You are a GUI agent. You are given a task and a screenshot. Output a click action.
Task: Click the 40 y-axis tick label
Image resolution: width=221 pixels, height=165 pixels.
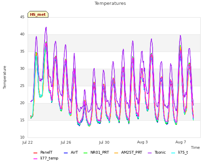22,34
